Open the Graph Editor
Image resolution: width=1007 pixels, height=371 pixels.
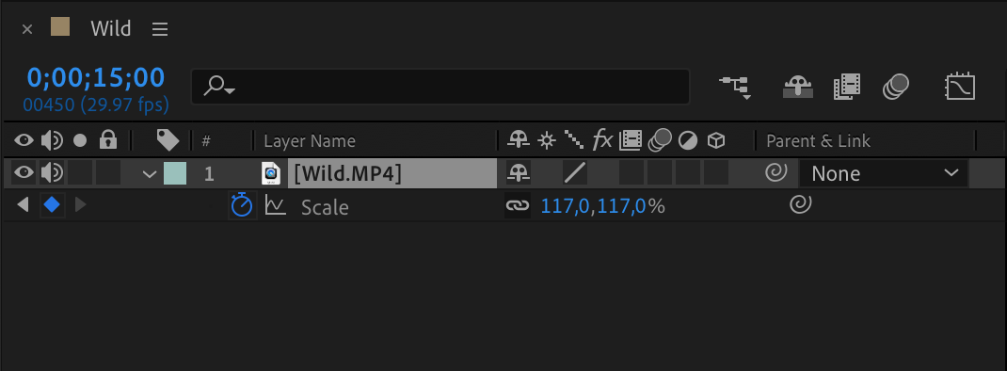960,87
